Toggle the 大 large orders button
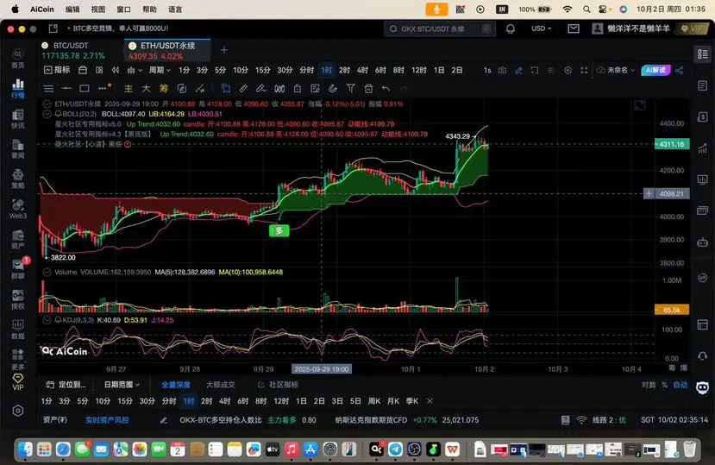Image resolution: width=715 pixels, height=465 pixels. tap(146, 89)
